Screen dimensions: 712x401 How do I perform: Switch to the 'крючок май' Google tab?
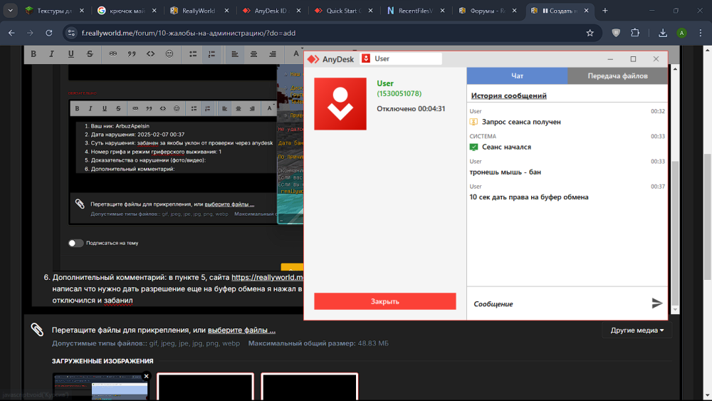[127, 11]
